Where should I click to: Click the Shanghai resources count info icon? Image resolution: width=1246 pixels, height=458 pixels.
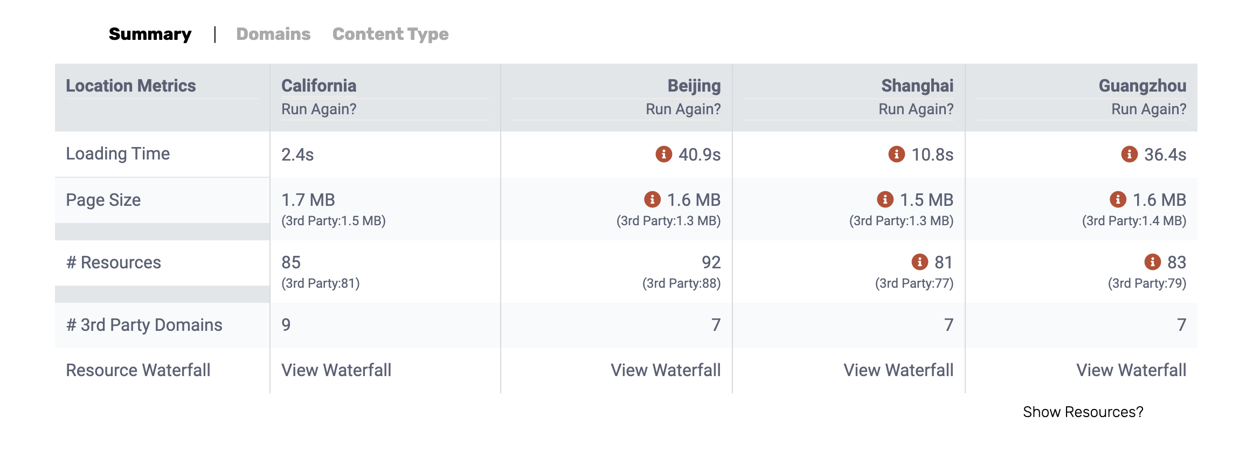[x=919, y=262]
